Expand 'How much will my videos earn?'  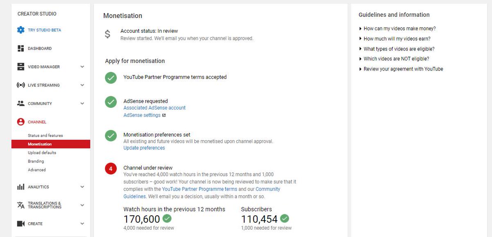[394, 39]
